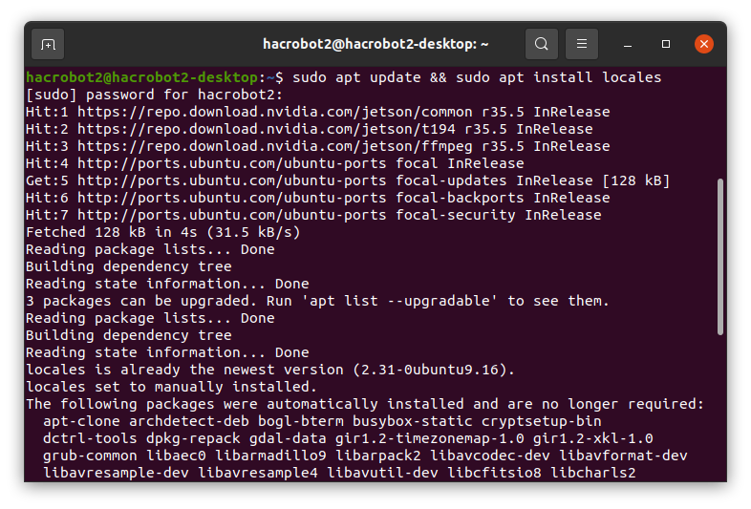The height and width of the screenshot is (509, 751).
Task: Click the command 'sudo apt update && sudo apt install locales'
Action: (477, 77)
